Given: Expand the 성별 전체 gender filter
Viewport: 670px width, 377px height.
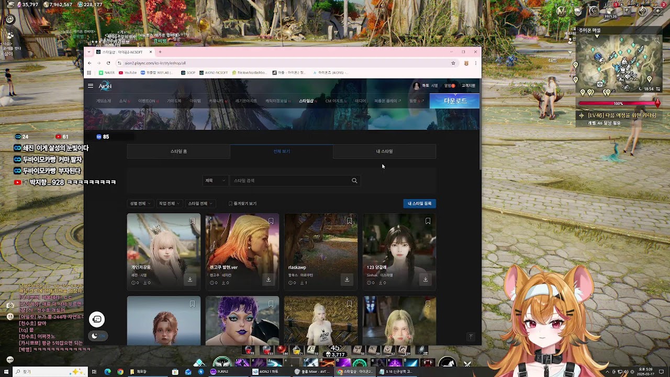Looking at the screenshot, I should pos(140,204).
